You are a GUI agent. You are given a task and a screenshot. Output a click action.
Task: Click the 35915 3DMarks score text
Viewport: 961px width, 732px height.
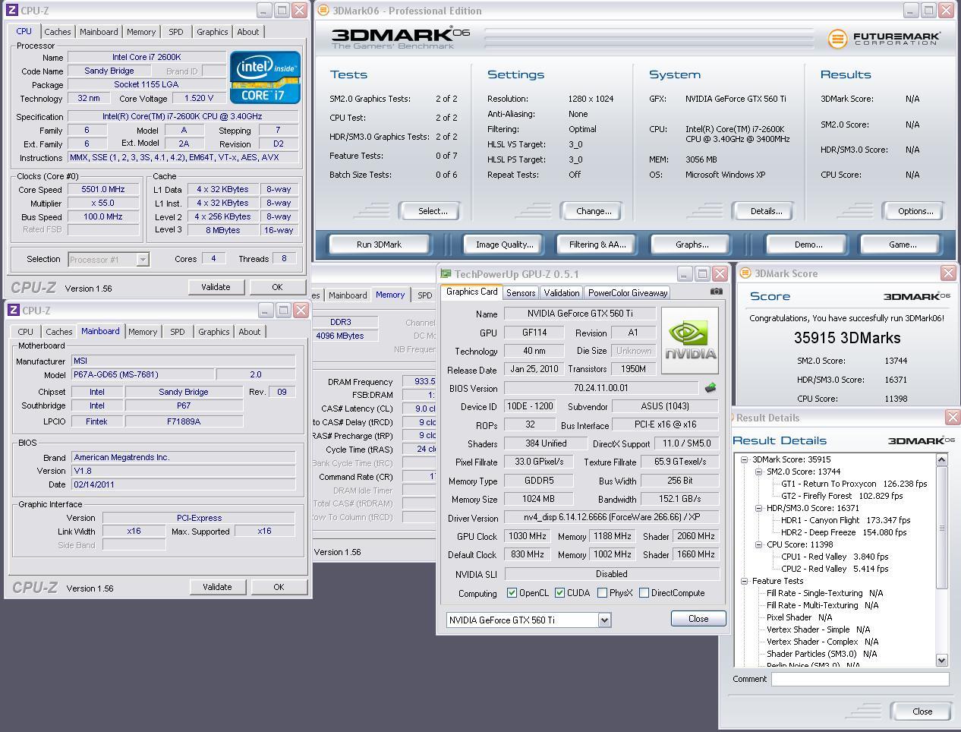point(847,338)
